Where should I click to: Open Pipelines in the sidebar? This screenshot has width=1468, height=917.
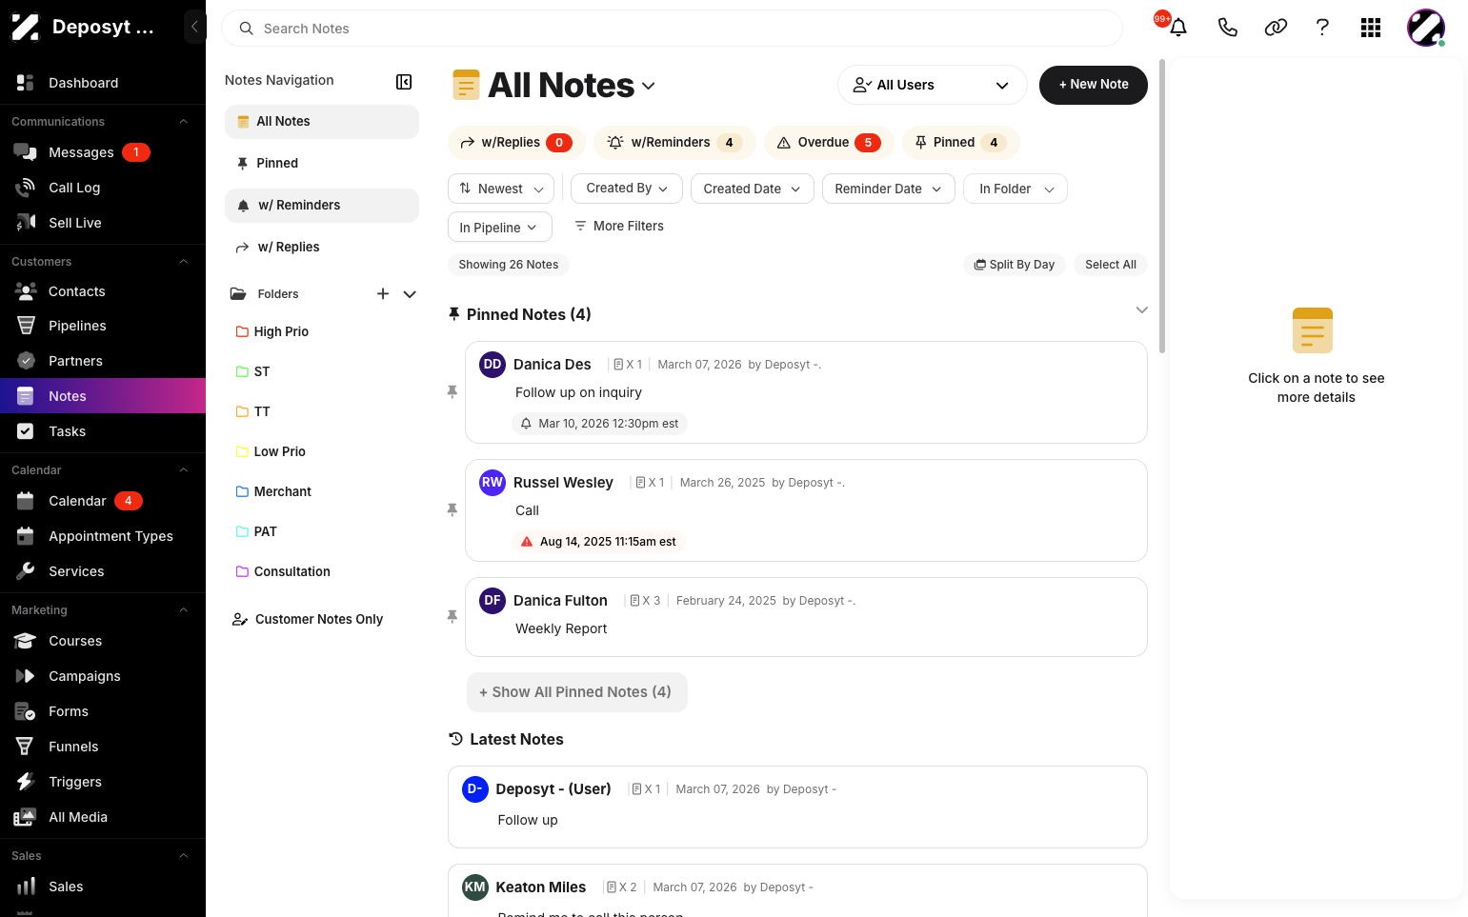click(103, 326)
